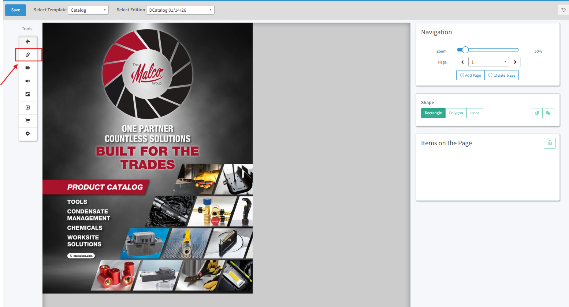Switch shape to Icons
This screenshot has width=569, height=307.
click(475, 113)
